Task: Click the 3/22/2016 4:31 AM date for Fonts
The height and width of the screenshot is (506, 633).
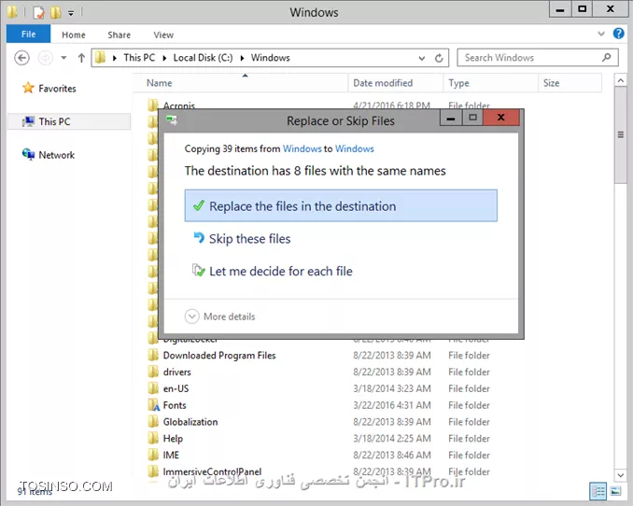Action: pyautogui.click(x=391, y=405)
